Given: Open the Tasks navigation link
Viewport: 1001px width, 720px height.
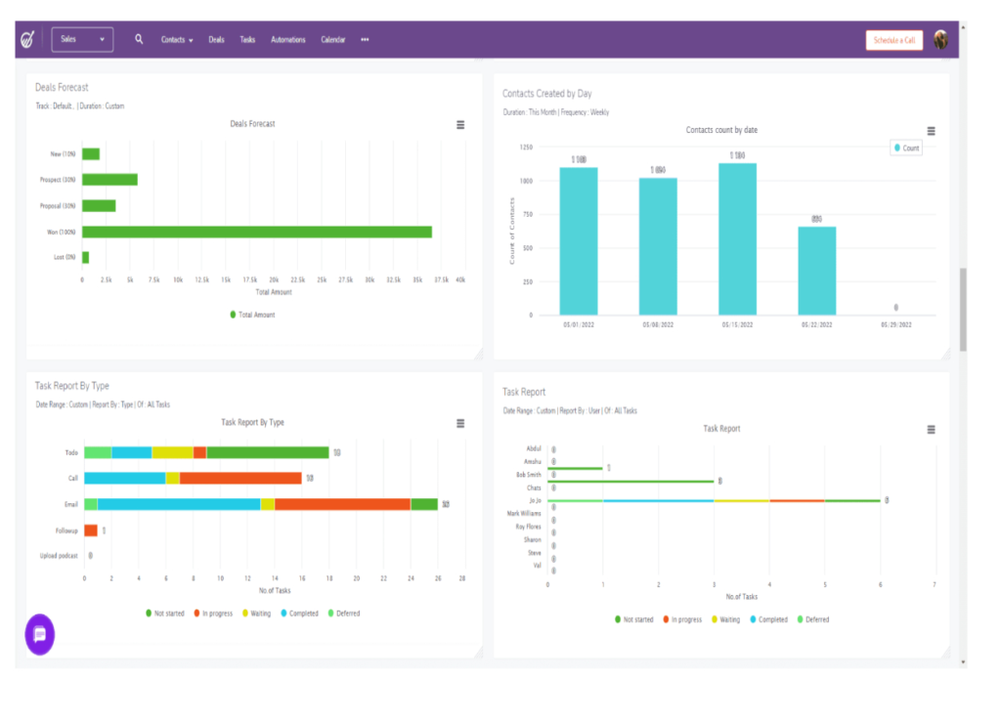Looking at the screenshot, I should 247,39.
